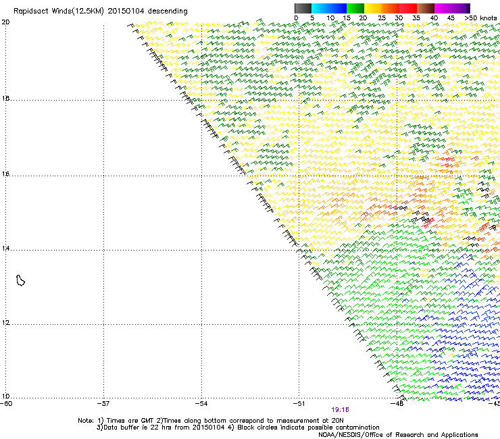The height and width of the screenshot is (439, 500).
Task: Click the red 30–35 knots legend swatch
Action: 408,8
